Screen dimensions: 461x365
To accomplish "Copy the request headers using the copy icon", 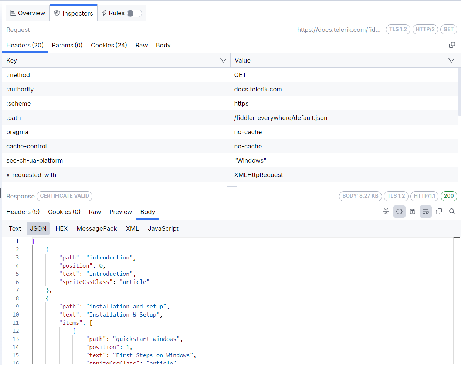I will [x=452, y=45].
